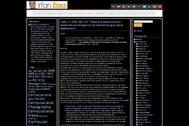Open the green smiley social icon
Viewport: 189px width, 126px height.
(155, 7)
